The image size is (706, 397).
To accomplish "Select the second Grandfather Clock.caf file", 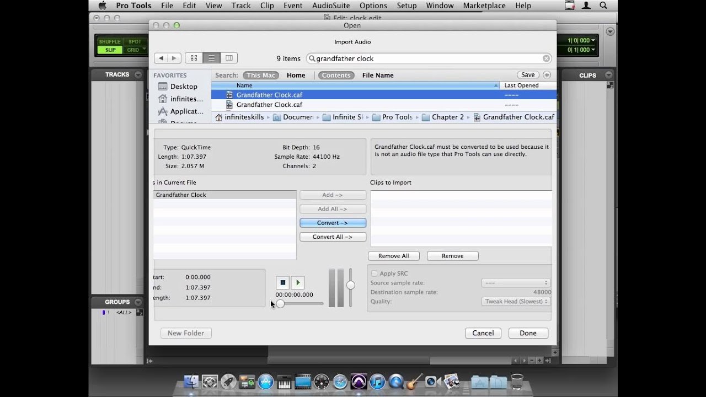I will pos(384,105).
